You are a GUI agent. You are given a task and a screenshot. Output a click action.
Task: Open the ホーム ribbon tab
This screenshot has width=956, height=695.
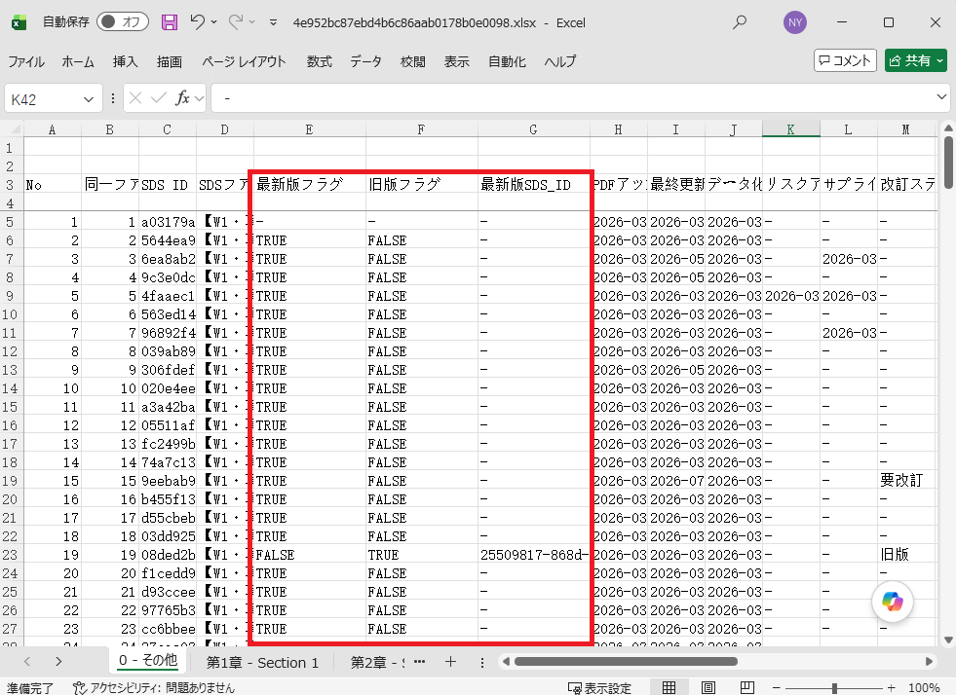pyautogui.click(x=78, y=61)
